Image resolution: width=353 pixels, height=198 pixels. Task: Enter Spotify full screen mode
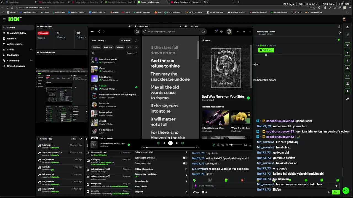pyautogui.click(x=250, y=145)
